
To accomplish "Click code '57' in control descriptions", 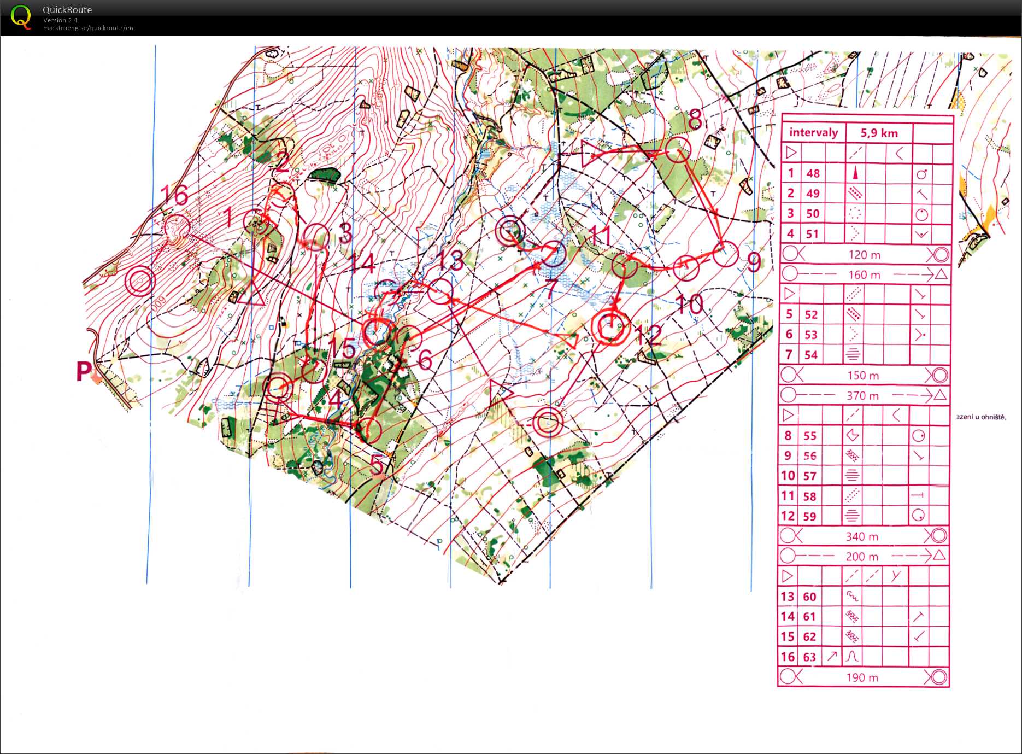I will click(x=810, y=476).
